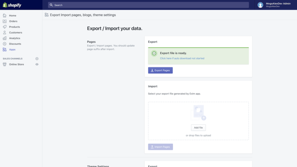Click the disabled Import Pages button
The image size is (297, 167).
pyautogui.click(x=160, y=147)
